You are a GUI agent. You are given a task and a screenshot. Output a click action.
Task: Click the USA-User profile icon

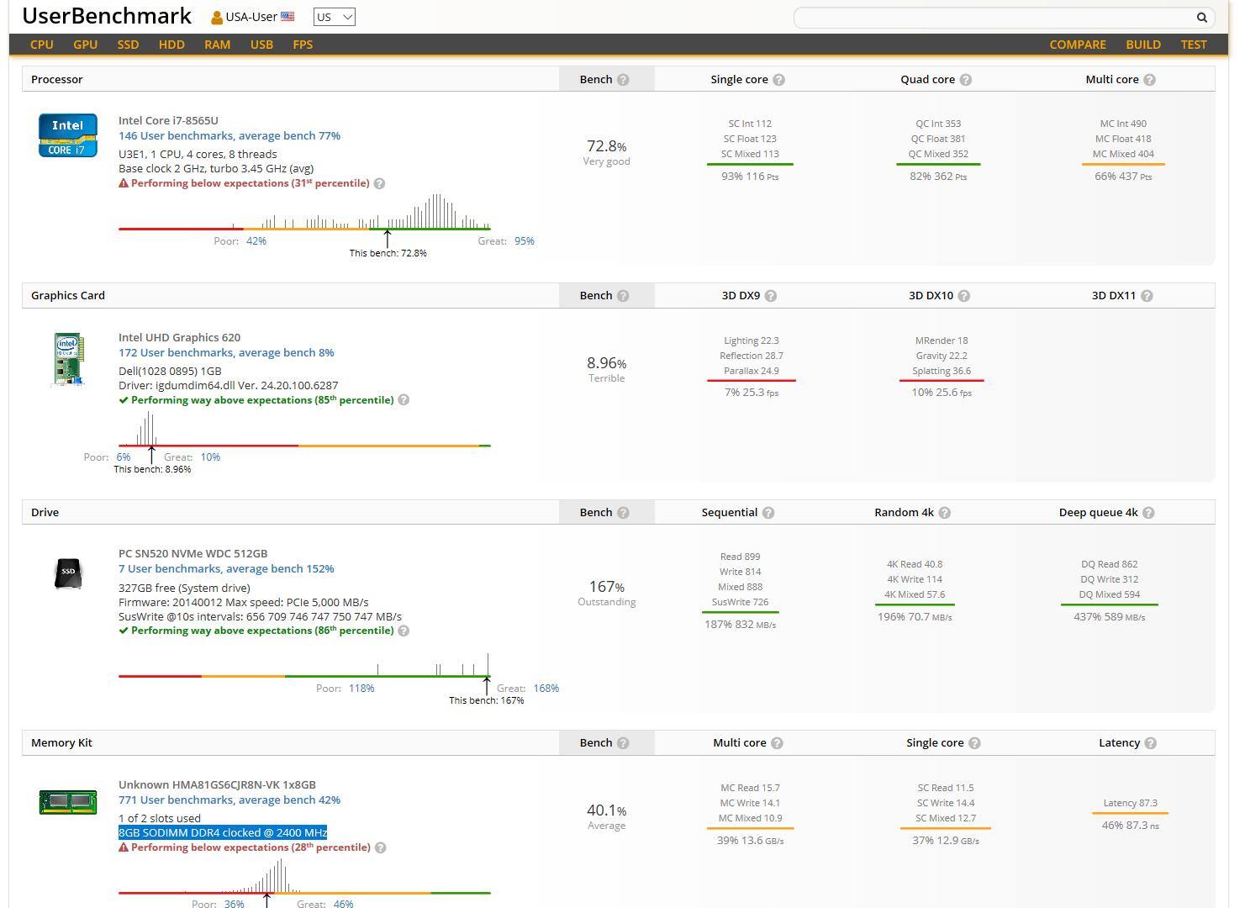[217, 18]
